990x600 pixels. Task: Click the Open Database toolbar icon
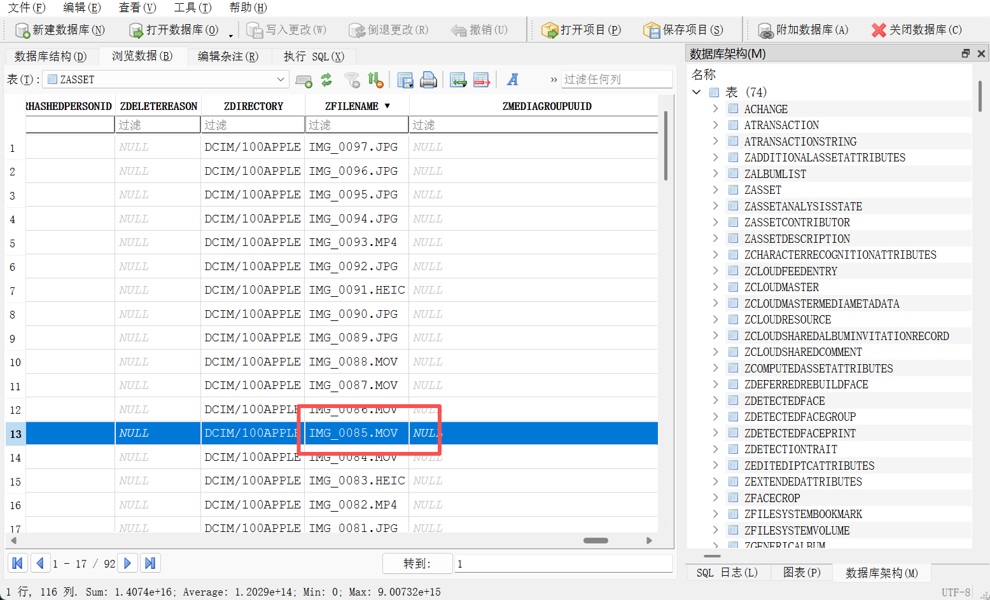136,31
